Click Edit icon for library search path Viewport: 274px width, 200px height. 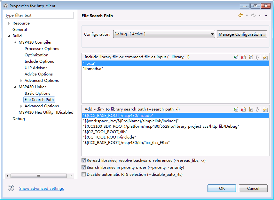[251, 109]
